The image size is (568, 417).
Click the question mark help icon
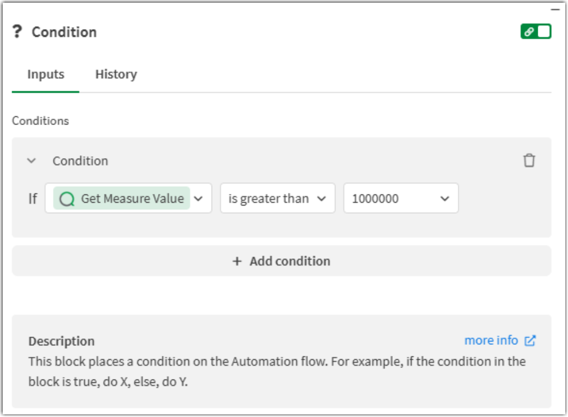[x=17, y=32]
